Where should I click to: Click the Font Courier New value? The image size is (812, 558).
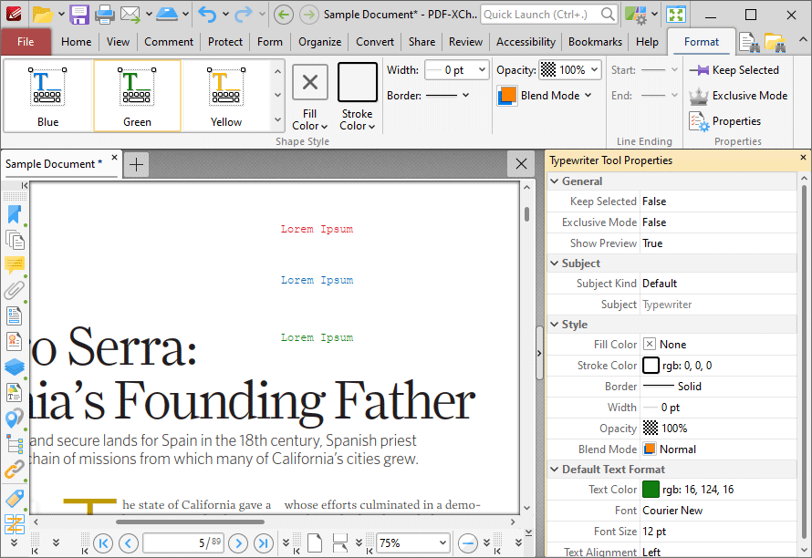tap(718, 511)
